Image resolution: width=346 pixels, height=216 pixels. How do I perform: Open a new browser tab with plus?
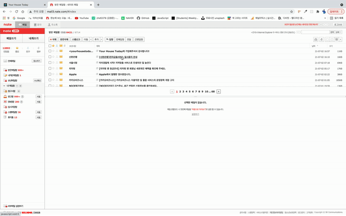(98, 5)
